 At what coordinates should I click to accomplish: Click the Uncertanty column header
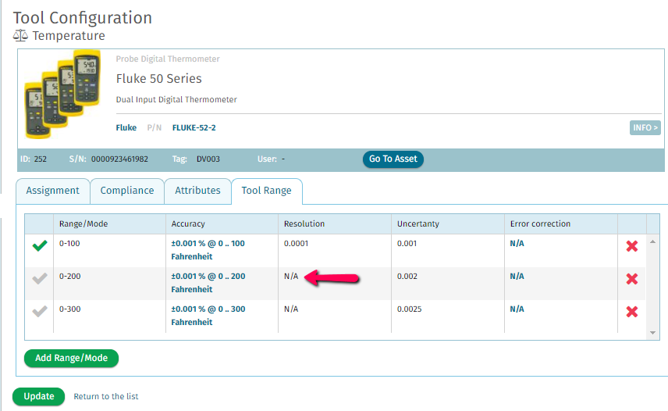(x=448, y=223)
